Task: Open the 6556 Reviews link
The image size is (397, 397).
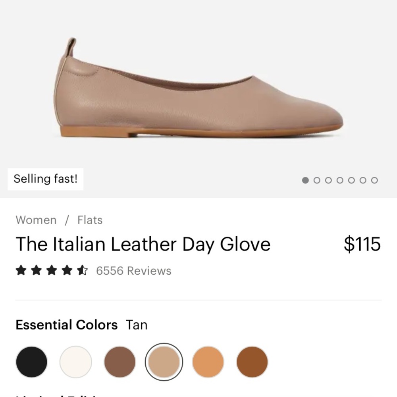Action: 133,271
